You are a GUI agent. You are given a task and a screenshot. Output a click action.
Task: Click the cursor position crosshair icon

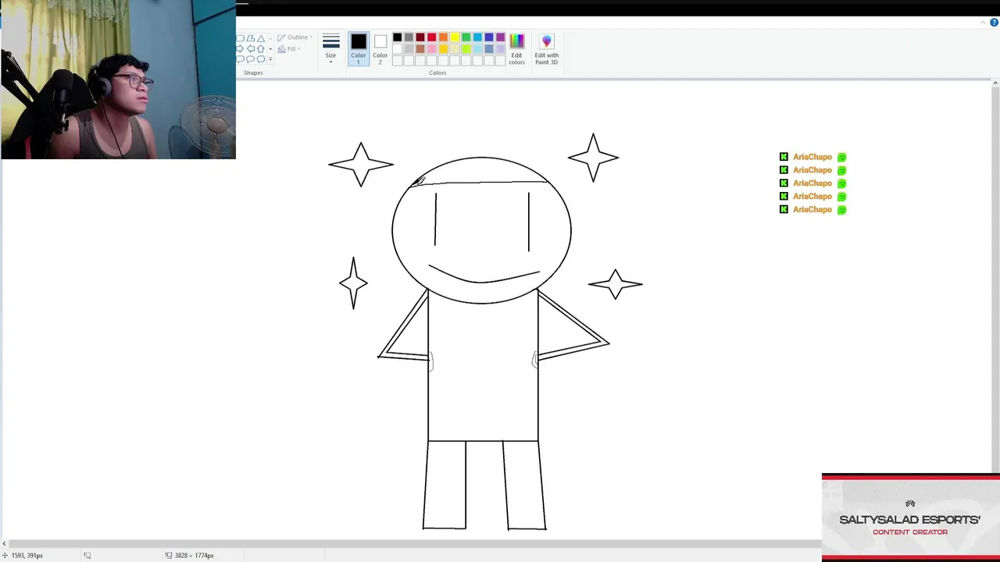click(x=5, y=555)
